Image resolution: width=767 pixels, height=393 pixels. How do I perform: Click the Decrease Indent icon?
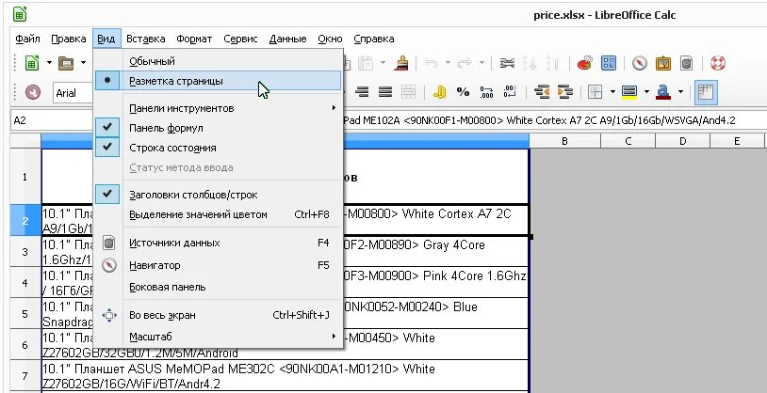[542, 92]
